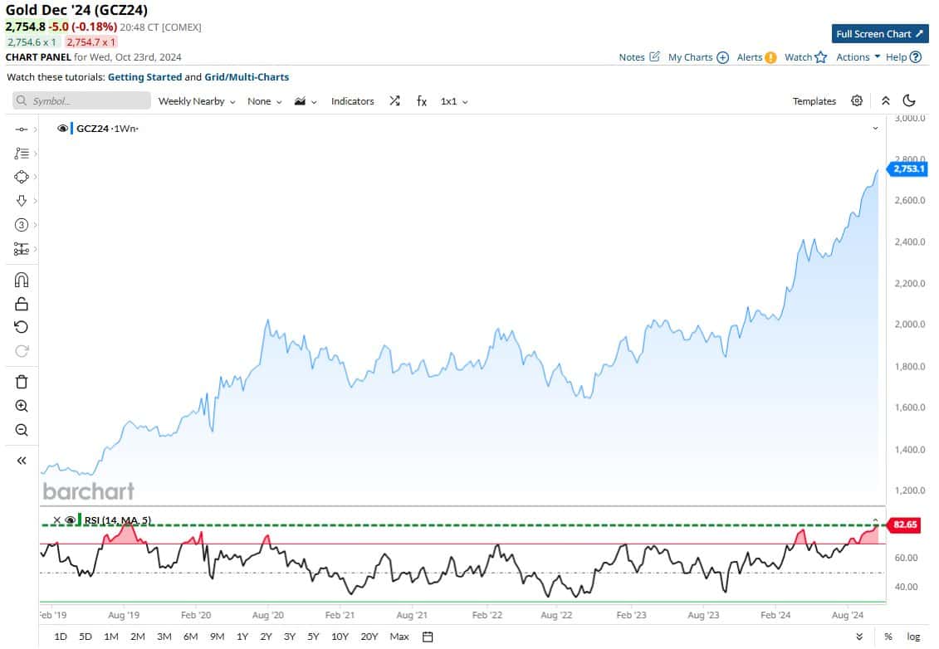
Task: Open the 1x1 grid layout dropdown
Action: (451, 100)
